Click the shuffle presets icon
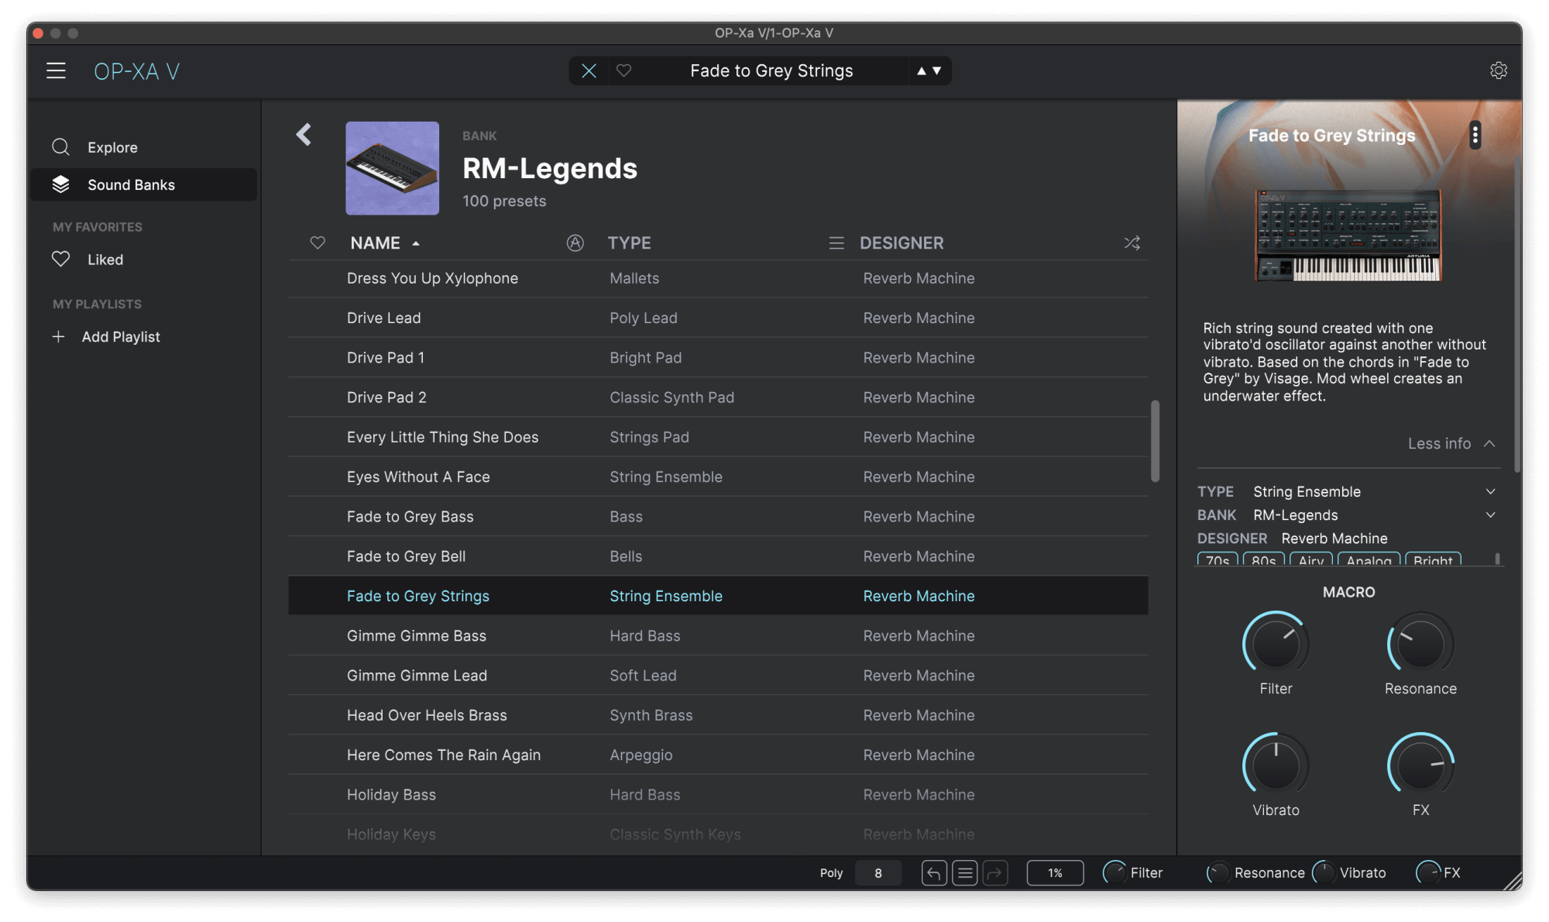This screenshot has height=922, width=1549. coord(1132,243)
